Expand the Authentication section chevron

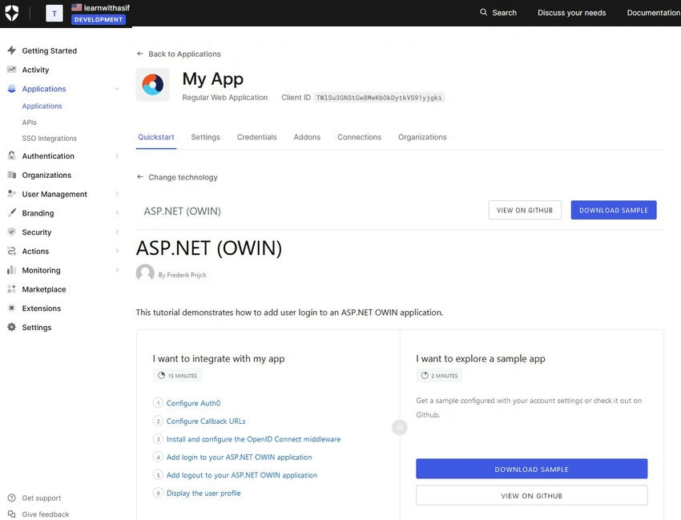117,155
